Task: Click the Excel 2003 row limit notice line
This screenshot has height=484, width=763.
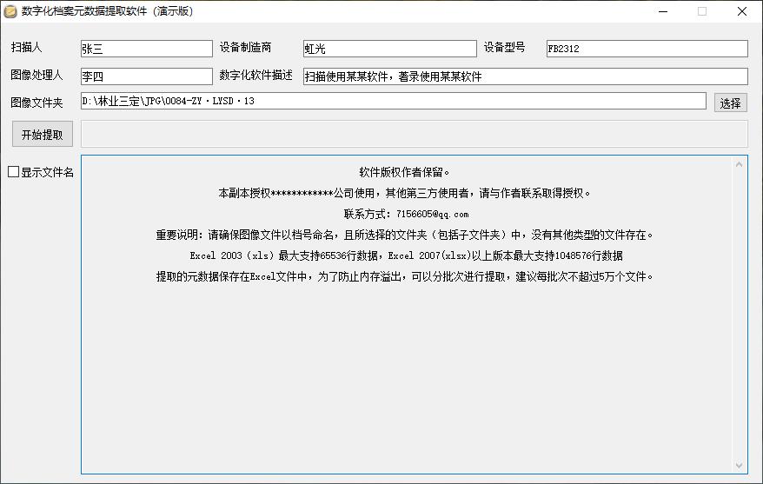Action: (x=405, y=255)
